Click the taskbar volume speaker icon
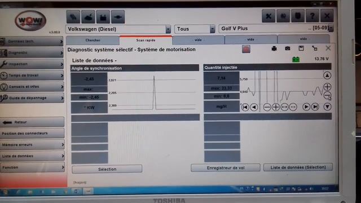 pos(311,189)
